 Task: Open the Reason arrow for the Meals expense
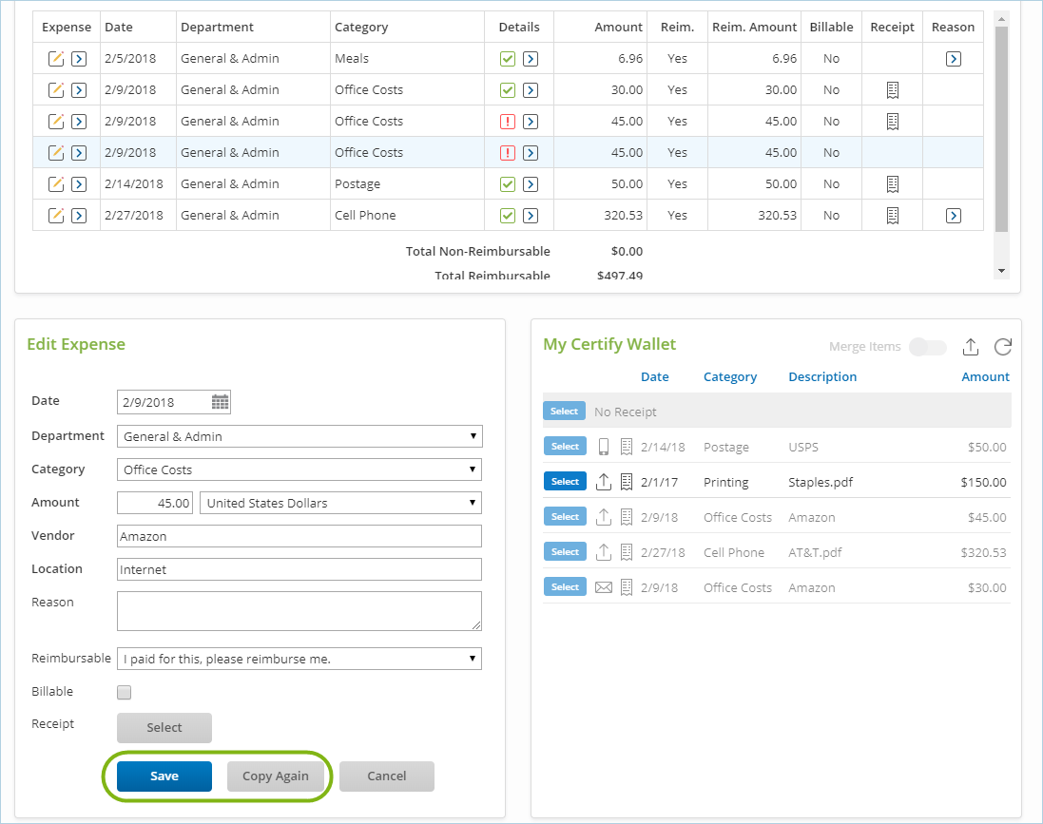tap(954, 59)
